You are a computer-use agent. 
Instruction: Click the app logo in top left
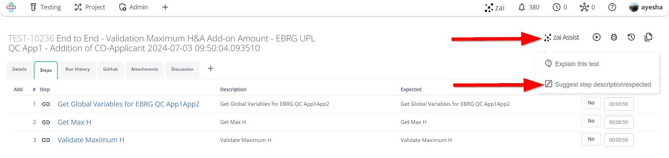pyautogui.click(x=11, y=7)
